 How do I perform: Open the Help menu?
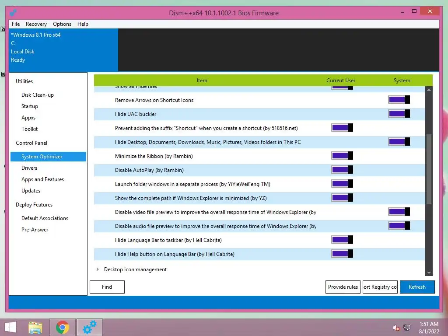tap(83, 24)
